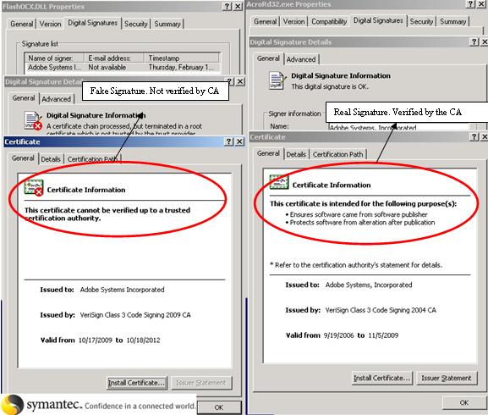Image resolution: width=488 pixels, height=415 pixels.
Task: Click Install Certificate in left Certificate dialog
Action: 137,383
